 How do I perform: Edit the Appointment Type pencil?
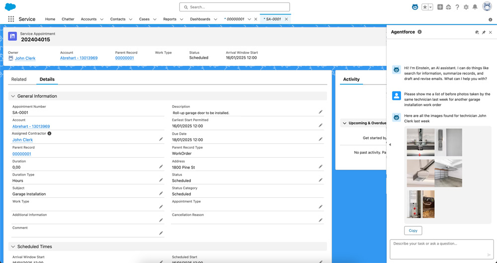click(x=321, y=206)
